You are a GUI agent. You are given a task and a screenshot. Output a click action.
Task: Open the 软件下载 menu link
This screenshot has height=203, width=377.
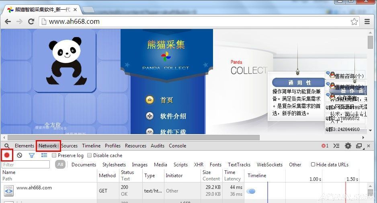[173, 132]
